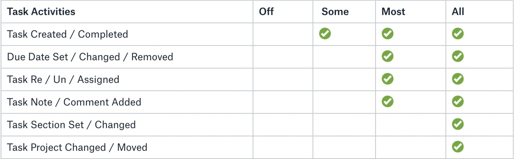
Task: Select the Off column header
Action: pyautogui.click(x=266, y=12)
